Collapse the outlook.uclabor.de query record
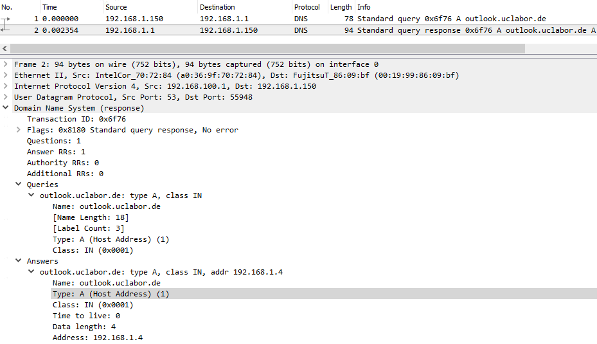 click(x=31, y=195)
